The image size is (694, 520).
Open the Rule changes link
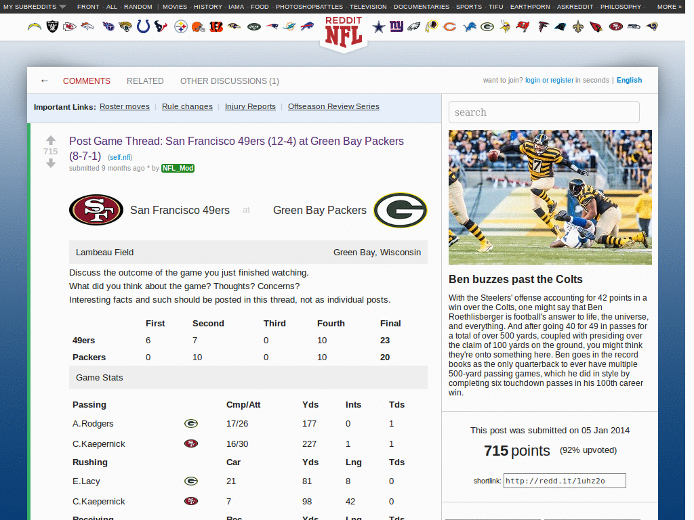click(x=187, y=106)
